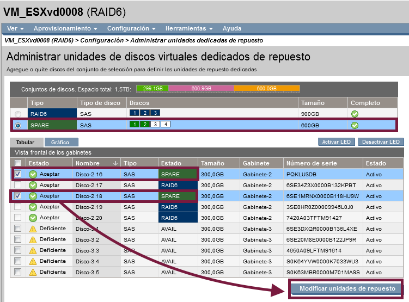Click Modificar unidades de repuesto button
The height and width of the screenshot is (302, 409).
pos(346,288)
